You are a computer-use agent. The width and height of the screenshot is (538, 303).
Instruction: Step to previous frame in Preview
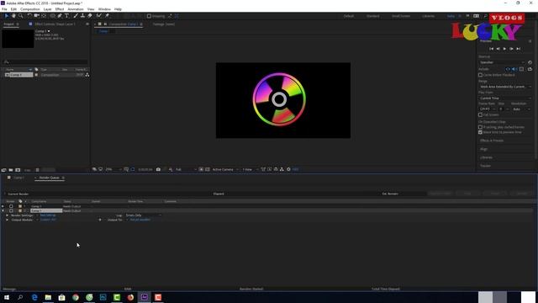(x=498, y=49)
